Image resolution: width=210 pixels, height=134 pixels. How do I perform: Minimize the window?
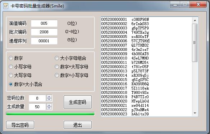point(175,5)
